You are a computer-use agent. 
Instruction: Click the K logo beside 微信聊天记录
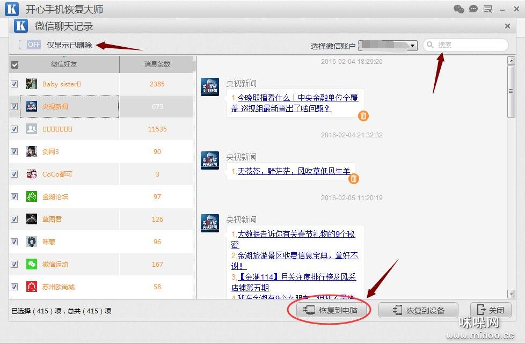[21, 26]
